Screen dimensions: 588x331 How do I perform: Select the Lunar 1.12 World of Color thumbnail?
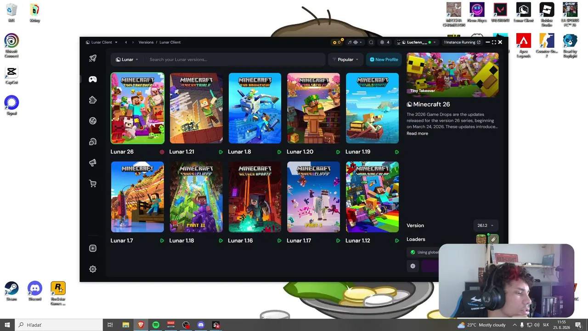click(373, 197)
